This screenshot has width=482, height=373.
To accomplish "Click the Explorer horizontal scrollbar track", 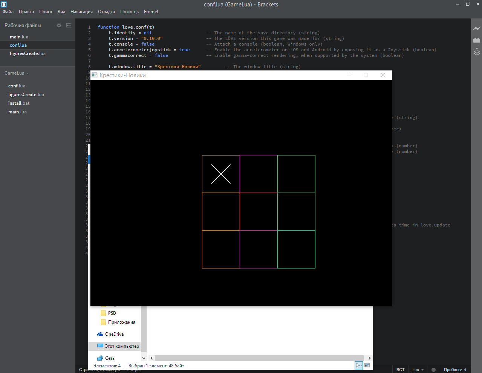I will coord(259,358).
